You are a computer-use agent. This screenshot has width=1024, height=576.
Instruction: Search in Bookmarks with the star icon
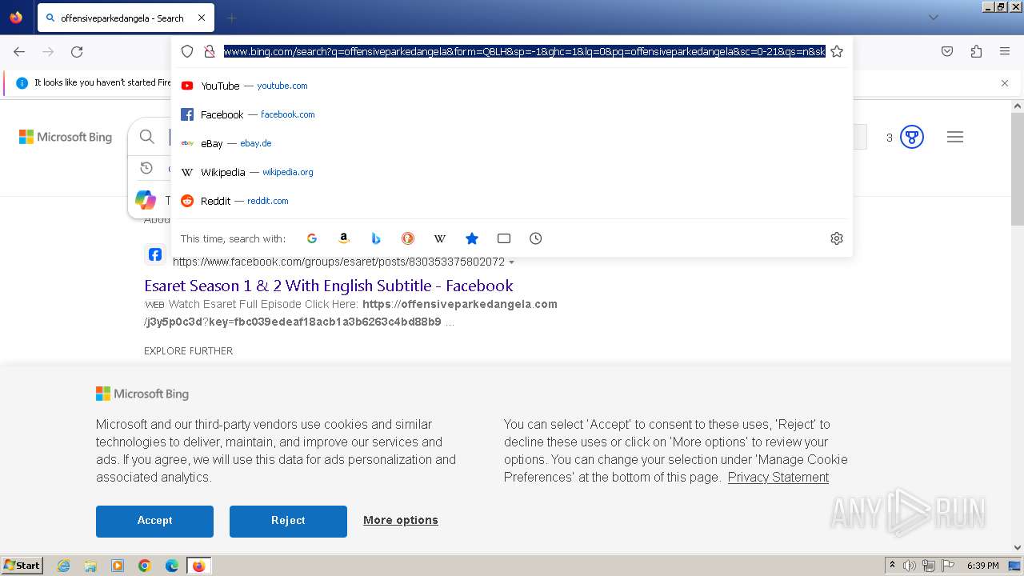[472, 238]
